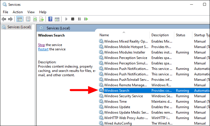Click the Pause Service toolbar icon
This screenshot has width=210, height=126.
coord(79,19)
